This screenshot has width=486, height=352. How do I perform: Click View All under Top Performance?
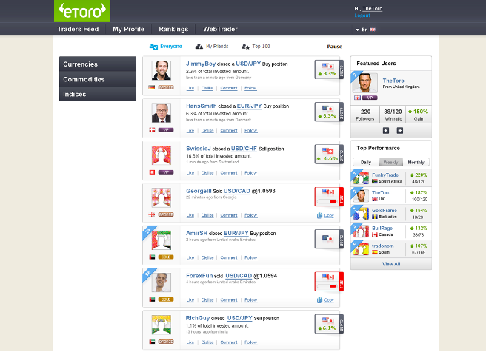coord(391,264)
